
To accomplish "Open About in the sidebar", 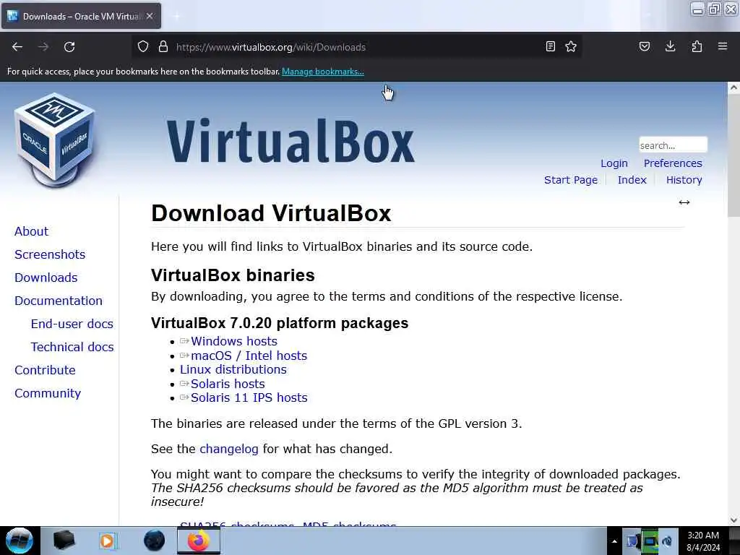I will 32,231.
